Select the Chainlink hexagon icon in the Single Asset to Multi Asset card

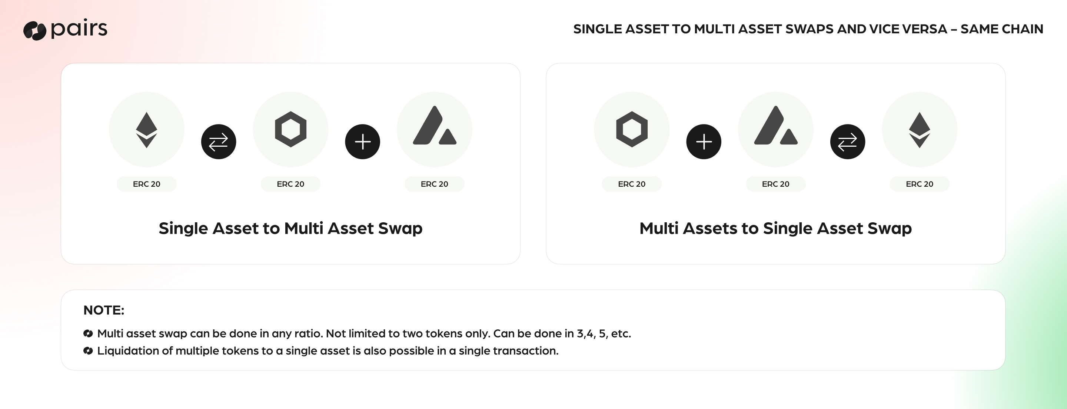pos(291,129)
